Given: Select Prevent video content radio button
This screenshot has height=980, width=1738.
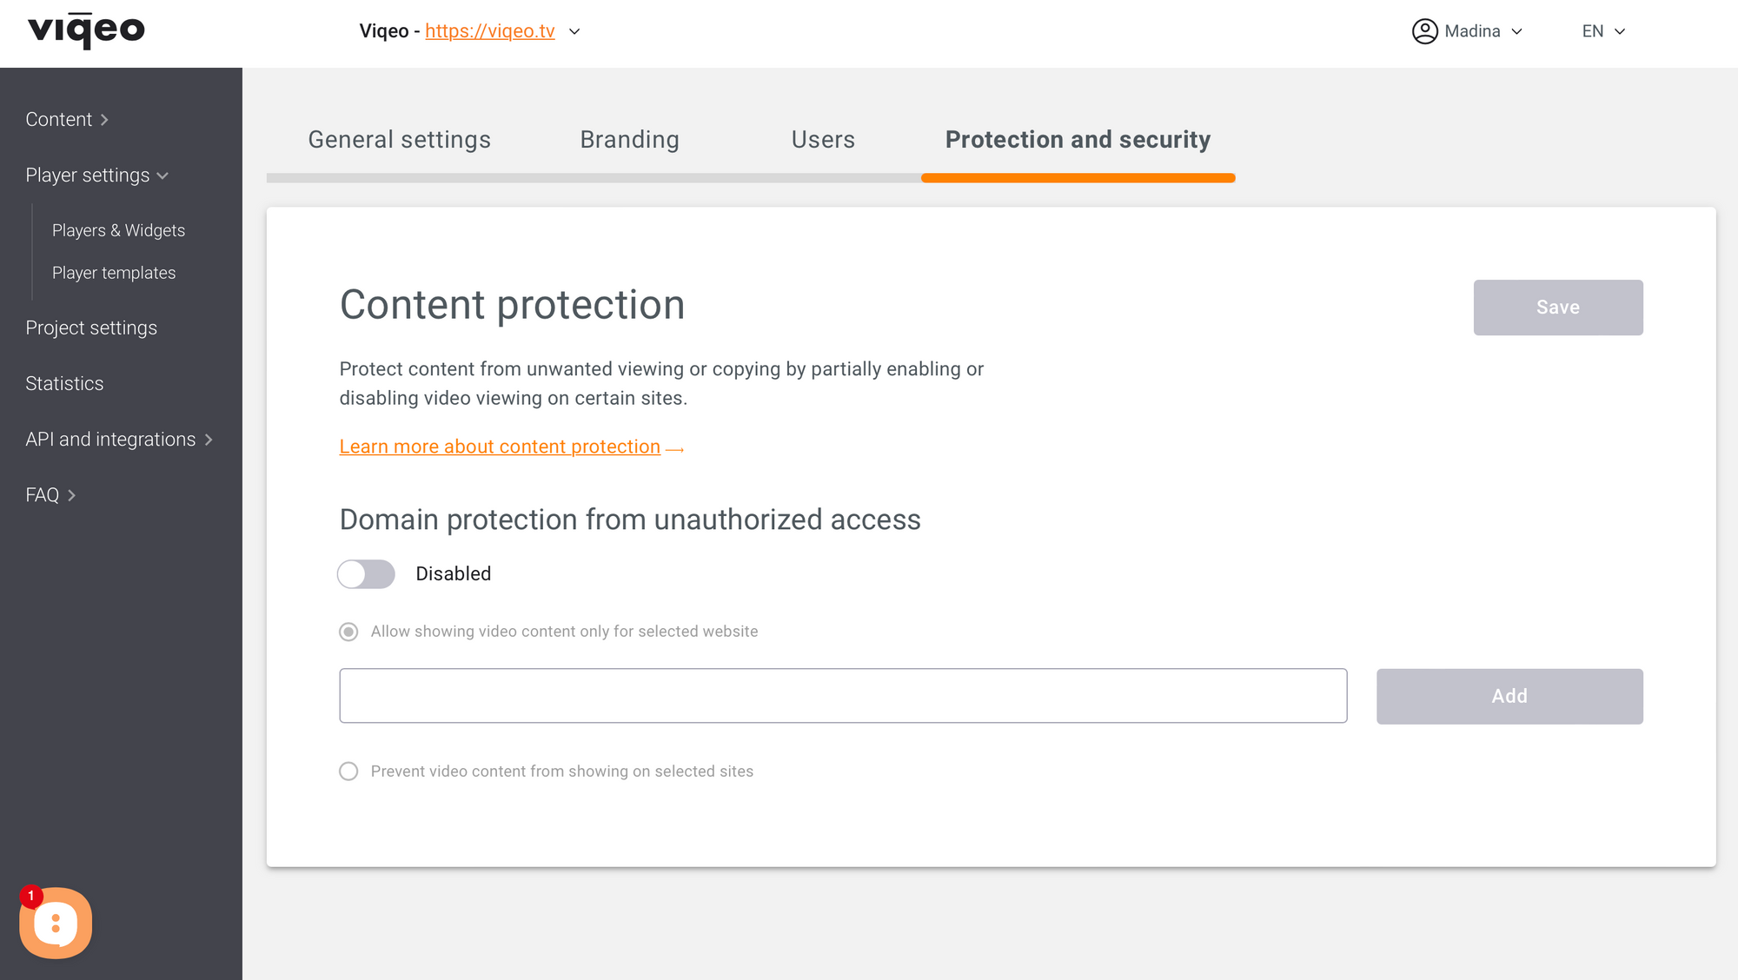Looking at the screenshot, I should [348, 771].
